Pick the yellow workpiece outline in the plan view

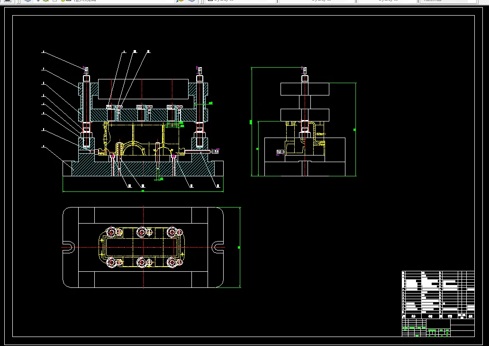[142, 247]
